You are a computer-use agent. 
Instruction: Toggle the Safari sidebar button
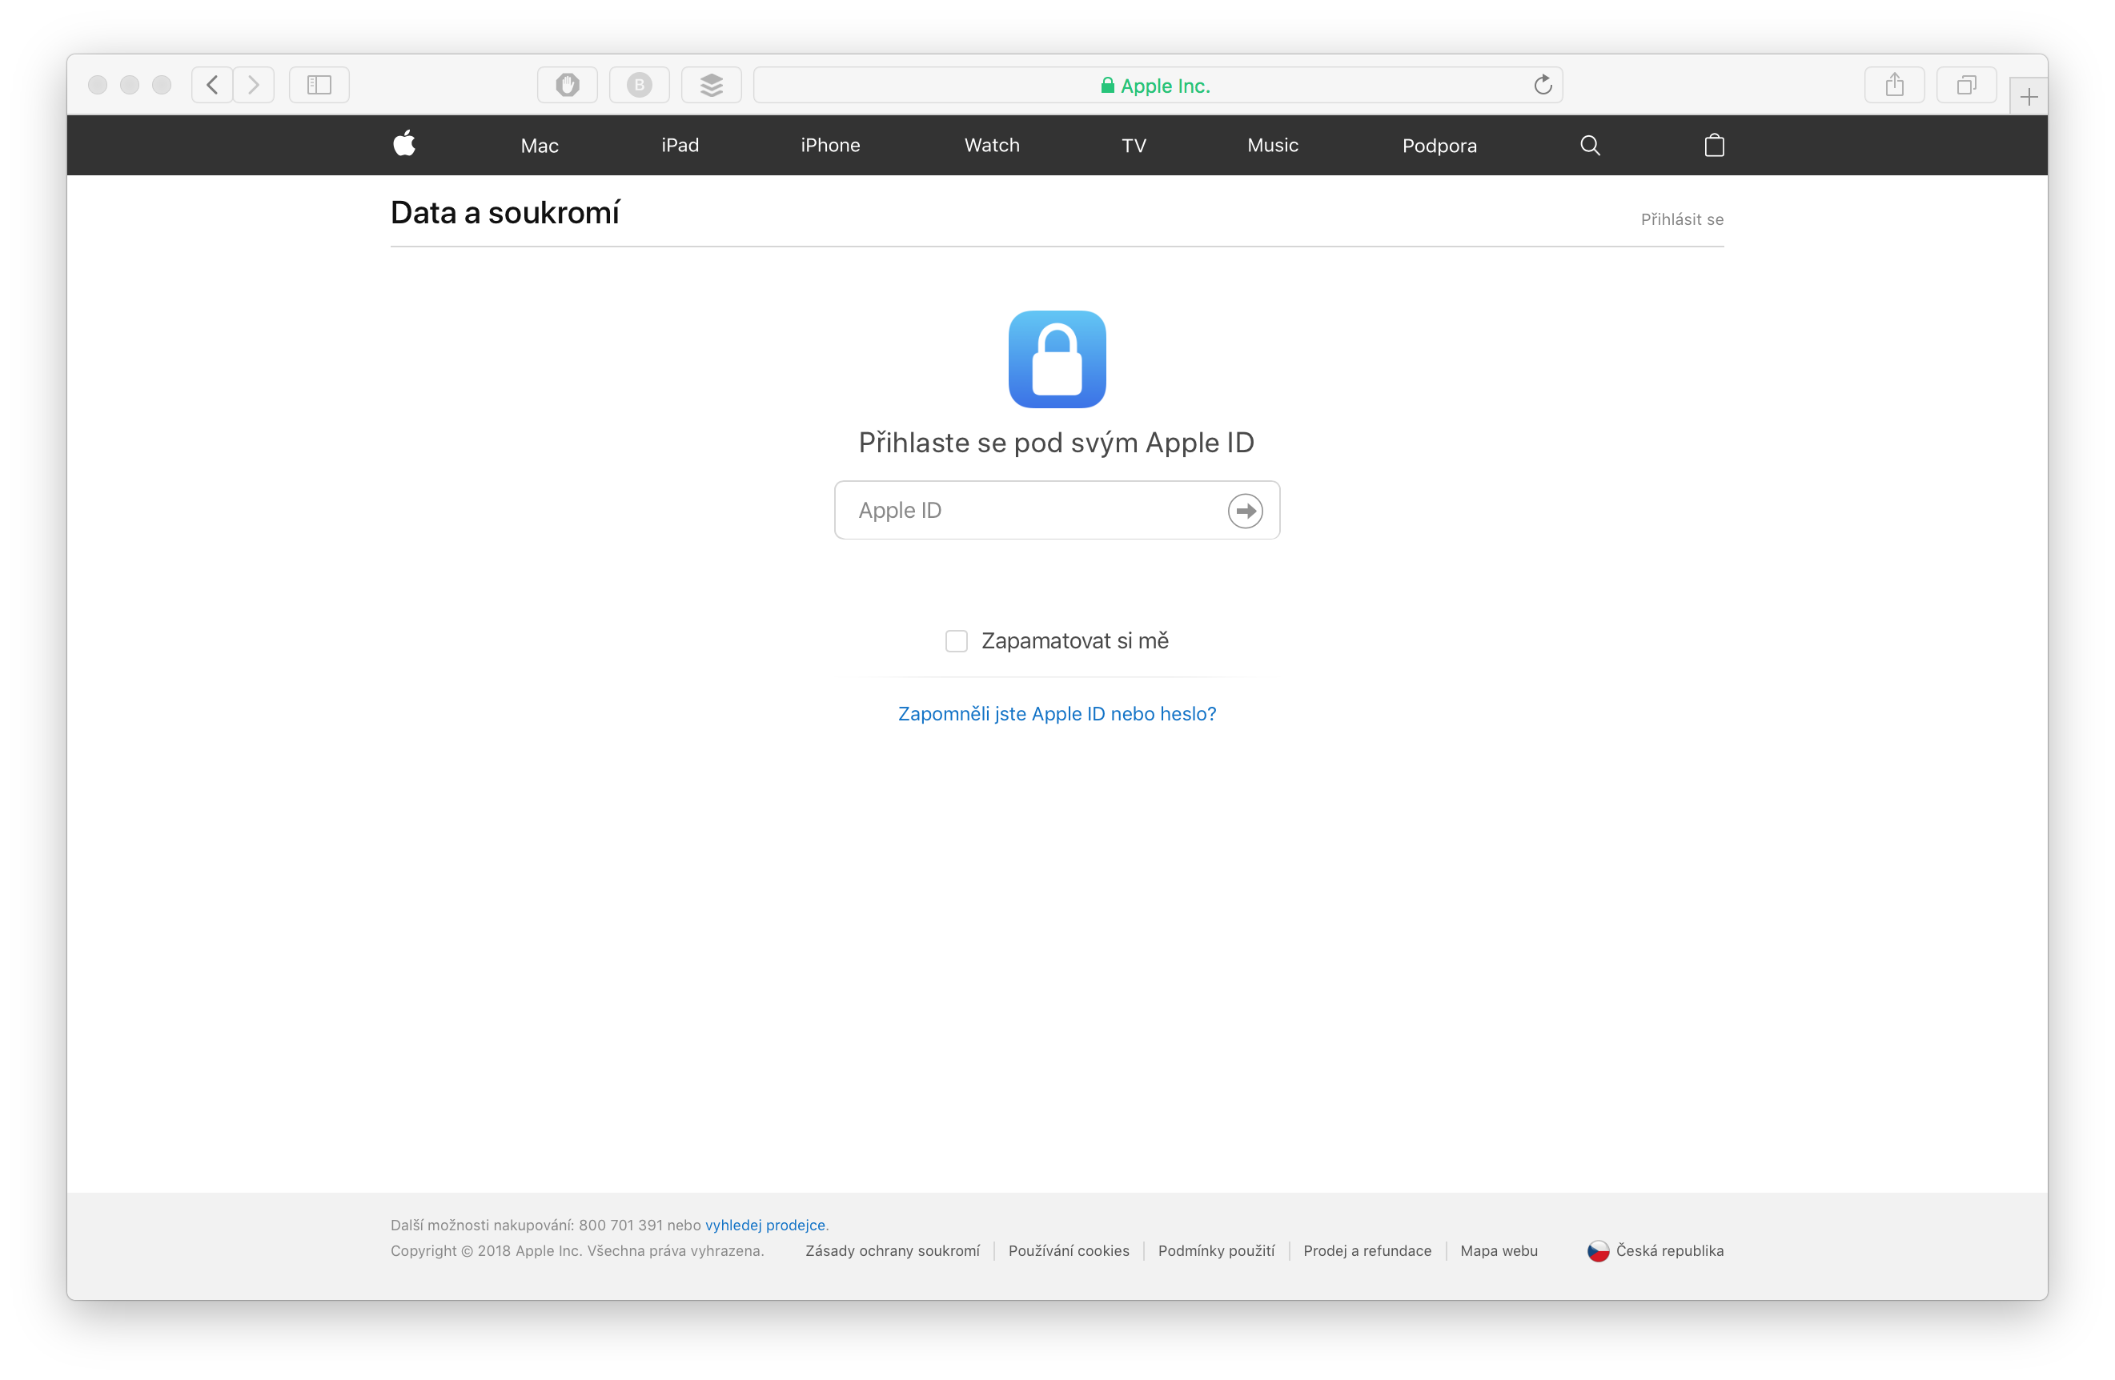(319, 86)
